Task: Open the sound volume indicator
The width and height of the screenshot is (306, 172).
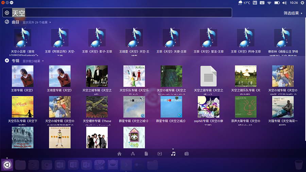Action: [x=285, y=3]
